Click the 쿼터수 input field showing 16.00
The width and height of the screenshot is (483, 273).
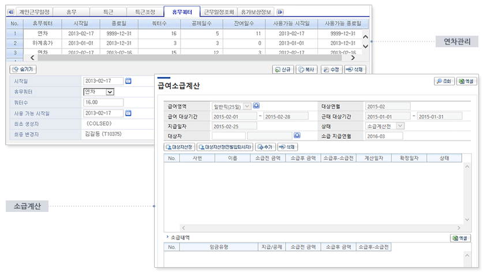103,103
